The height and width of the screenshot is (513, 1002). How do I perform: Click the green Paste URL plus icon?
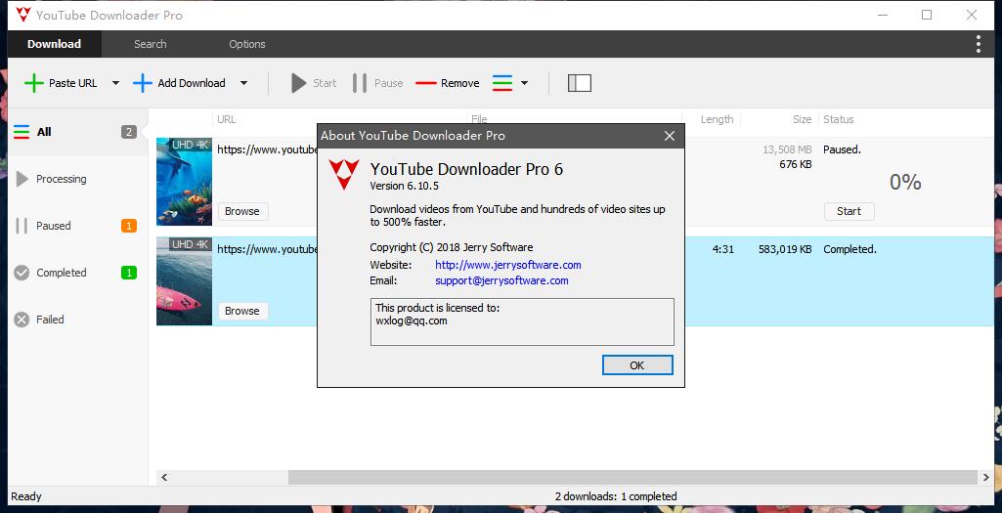(34, 83)
